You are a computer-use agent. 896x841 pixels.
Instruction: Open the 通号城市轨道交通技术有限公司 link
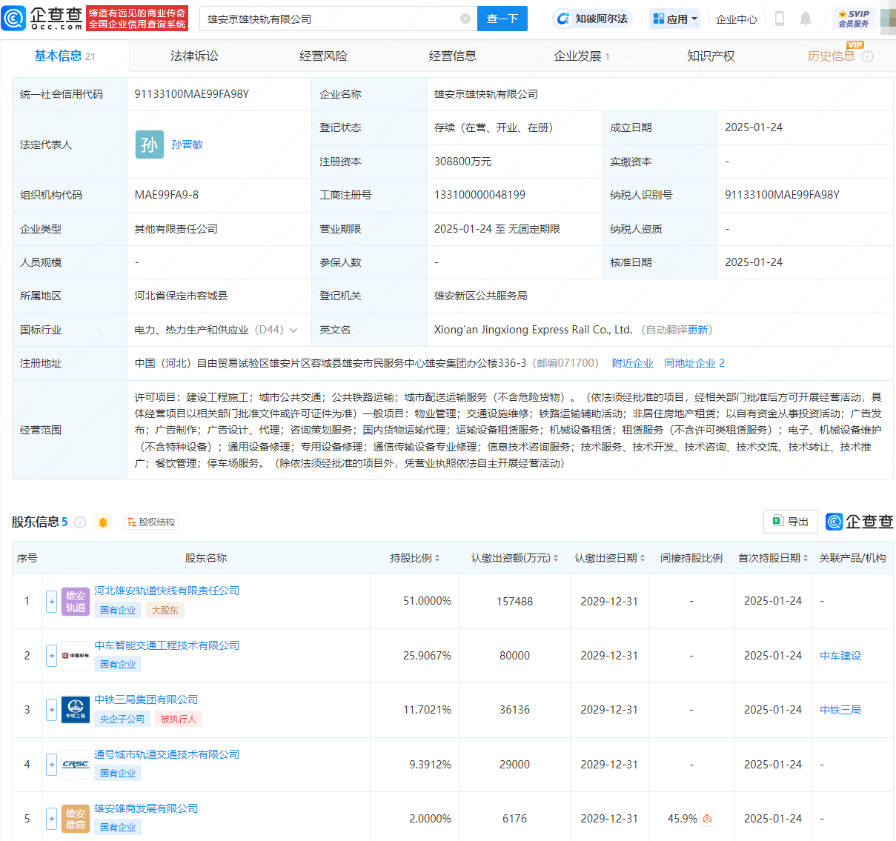click(167, 754)
